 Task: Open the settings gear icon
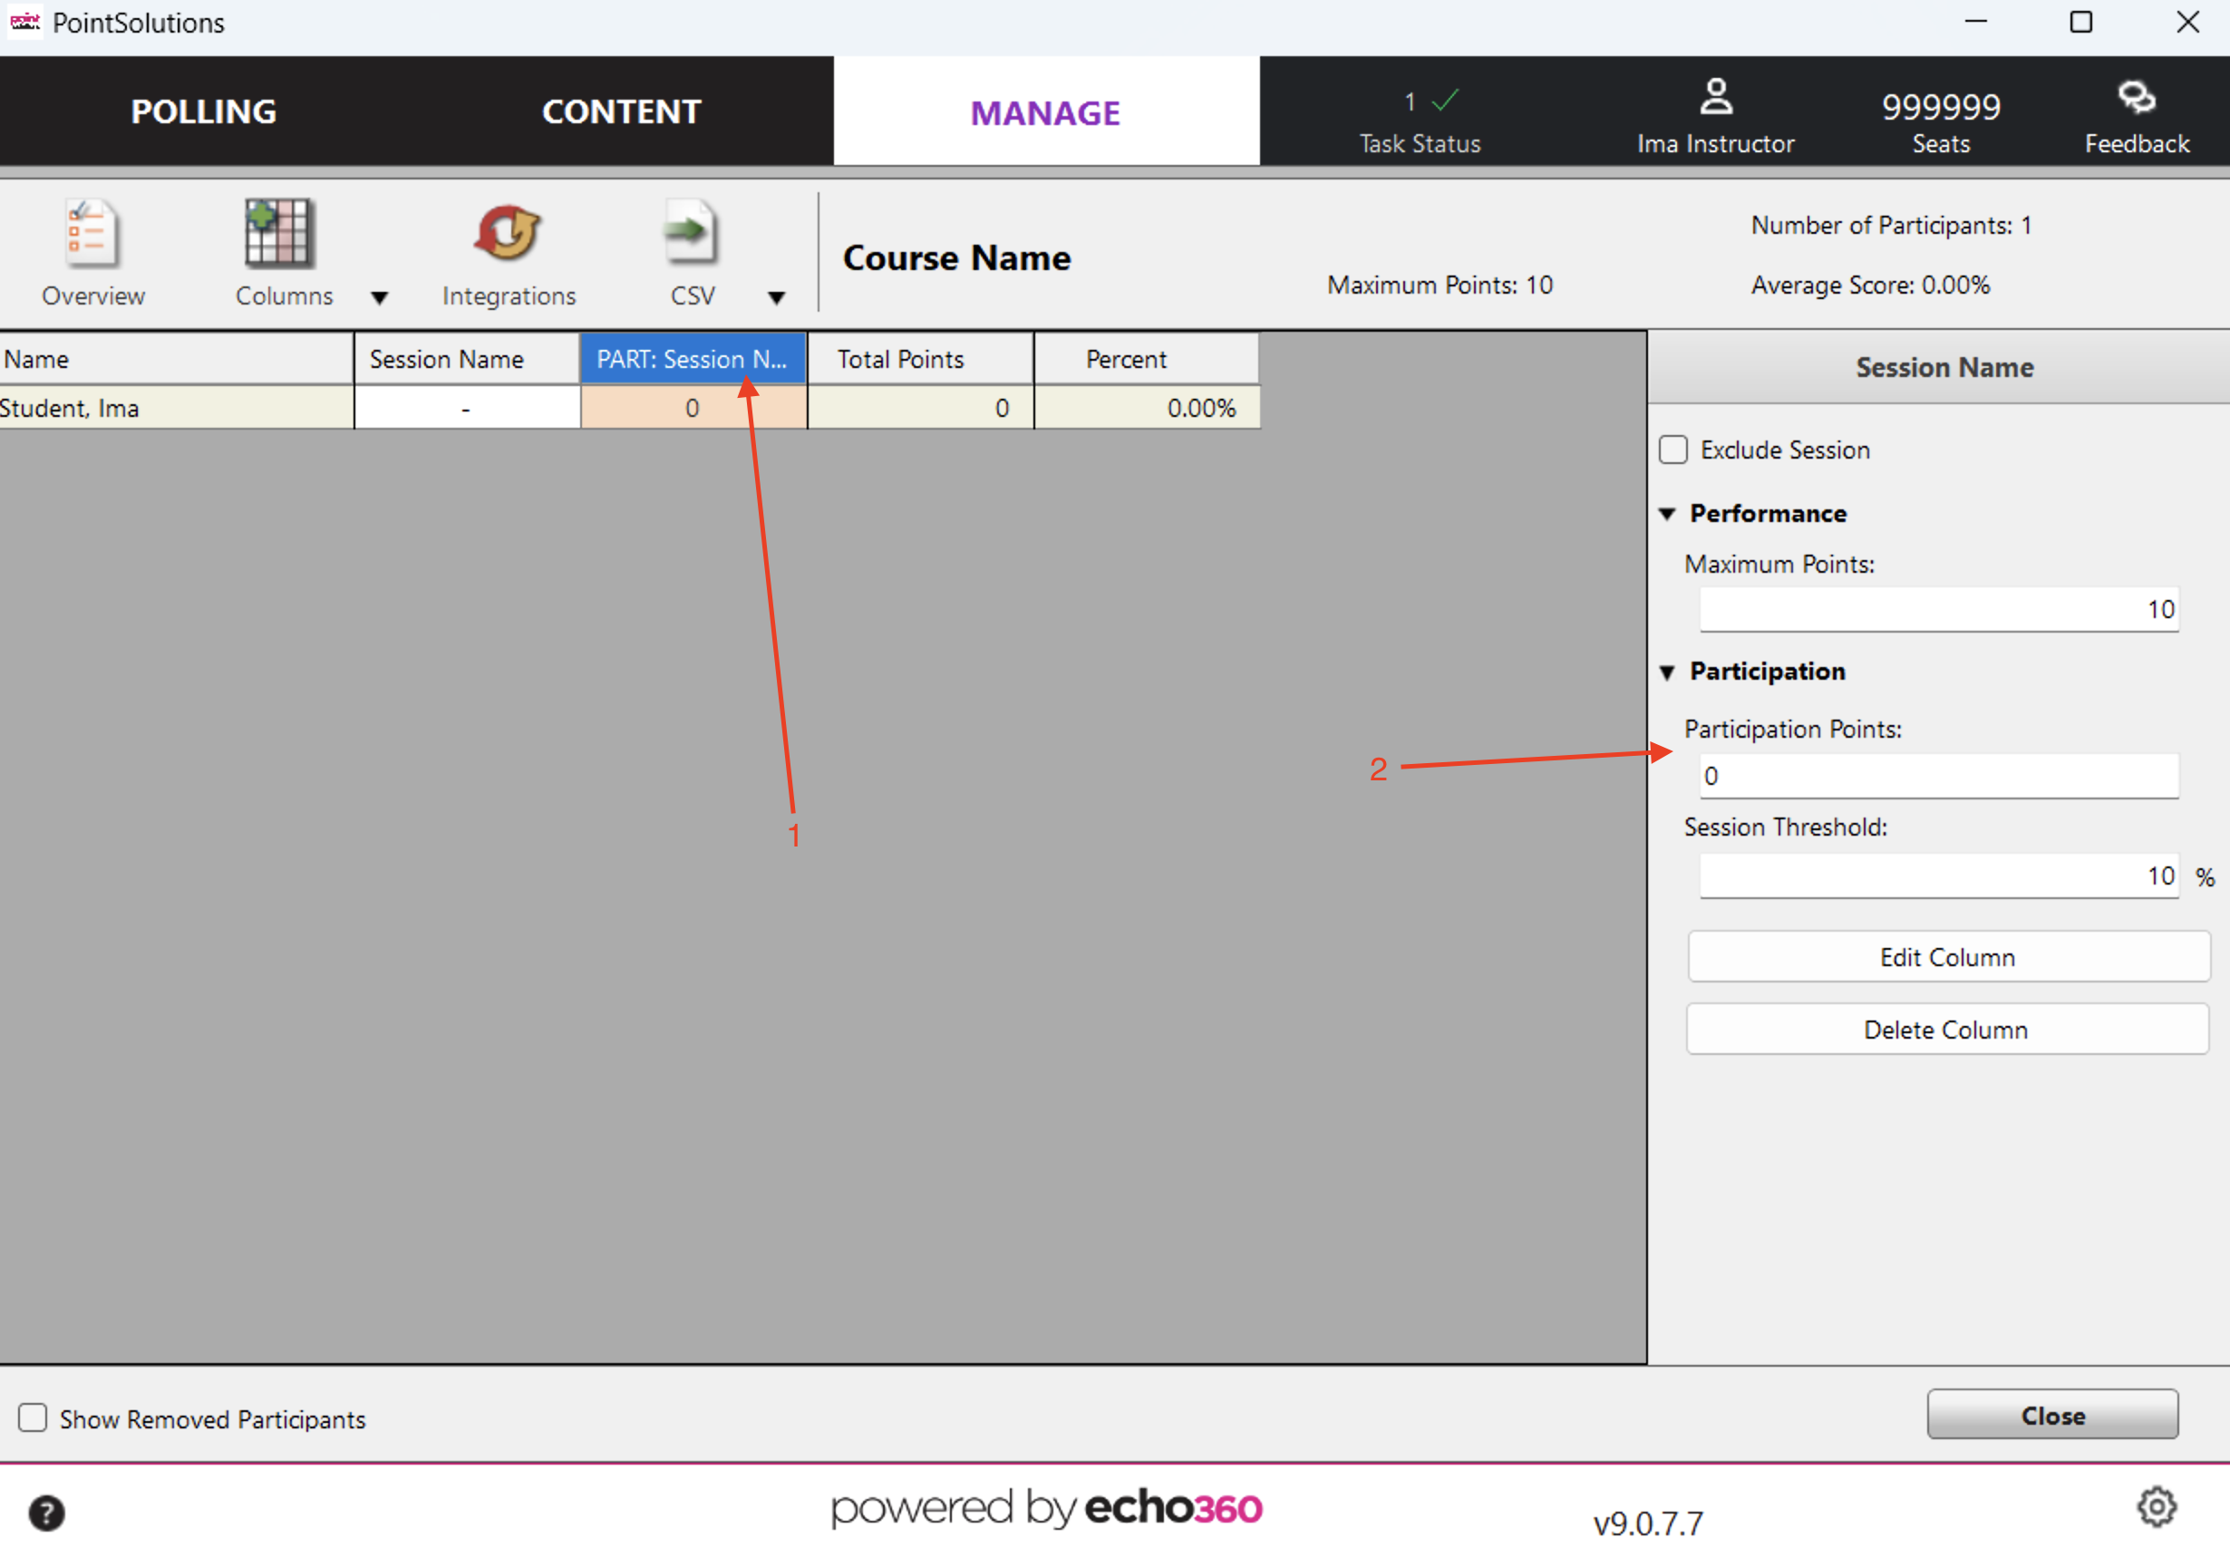point(2157,1506)
